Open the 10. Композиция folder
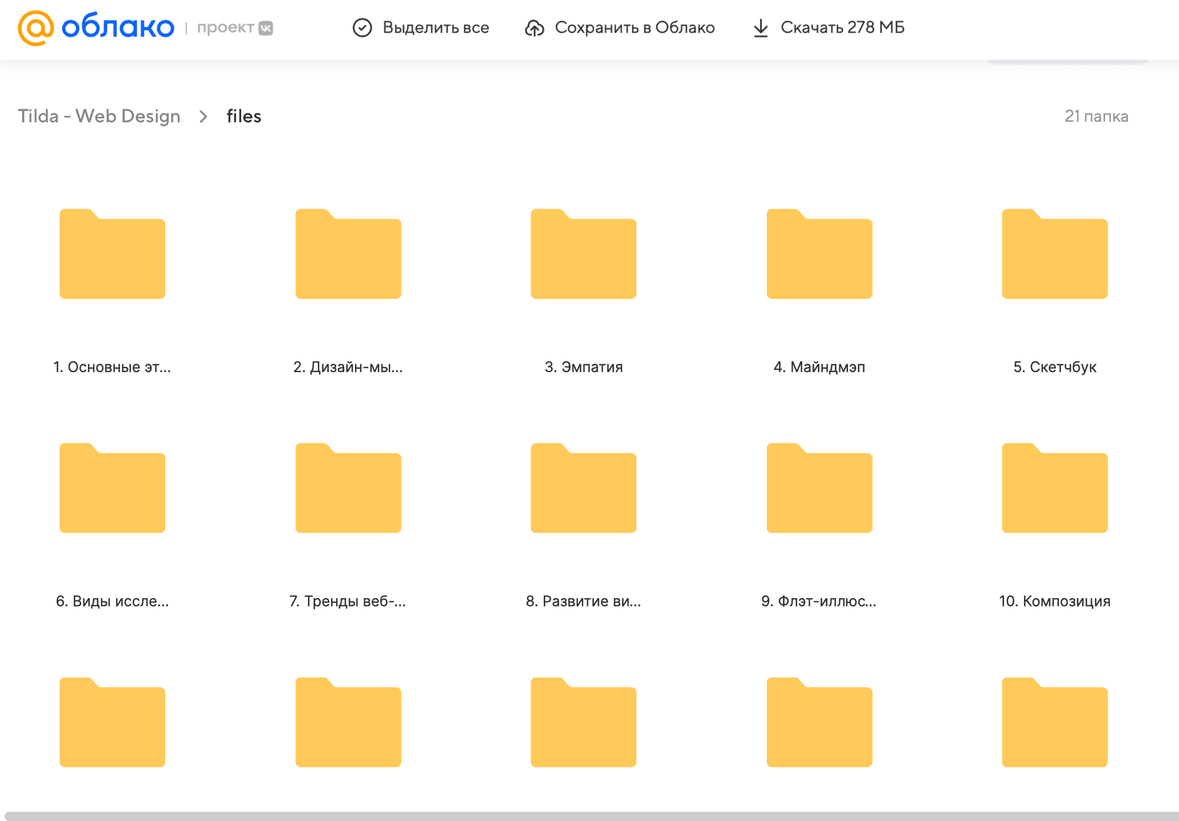 (1054, 489)
